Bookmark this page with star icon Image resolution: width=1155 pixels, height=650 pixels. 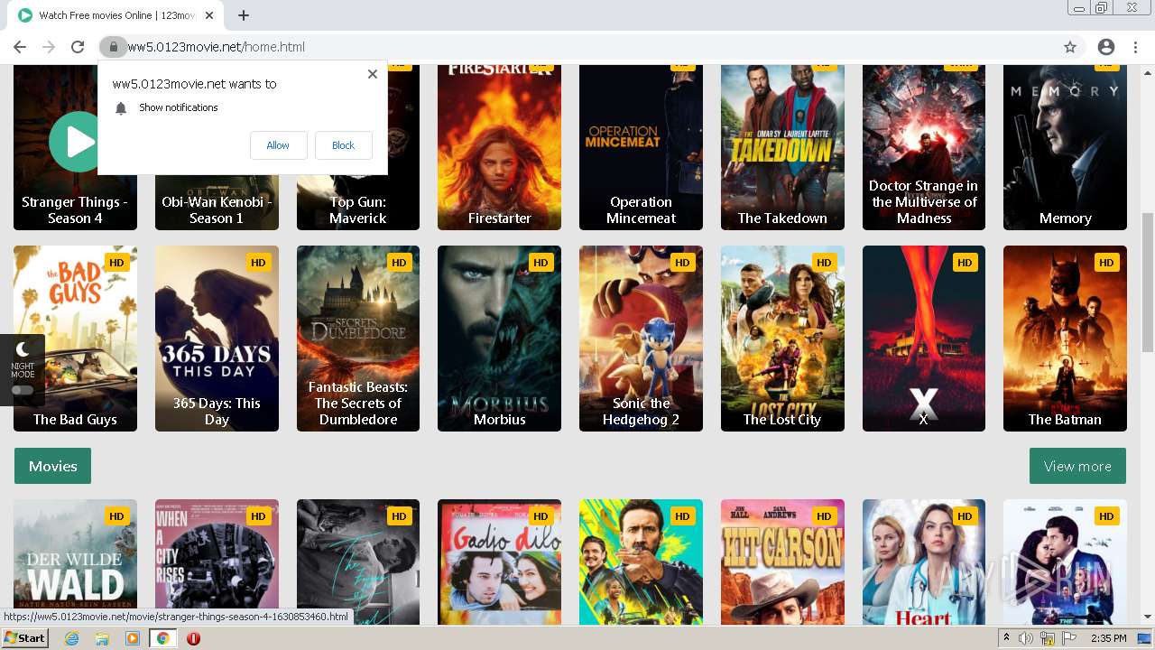[x=1070, y=47]
